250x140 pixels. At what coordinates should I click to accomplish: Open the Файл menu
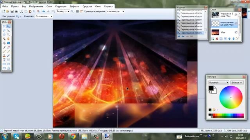point(5,7)
